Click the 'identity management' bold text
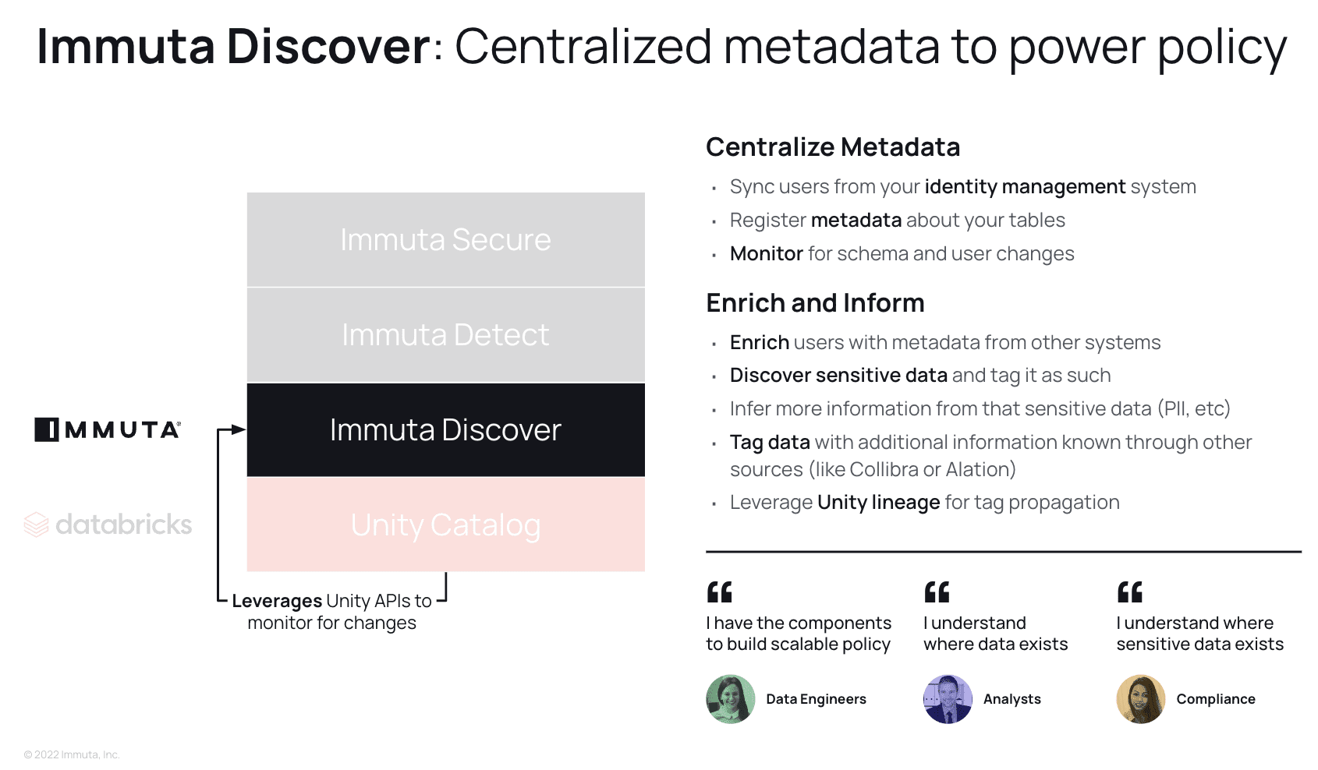 1025,187
